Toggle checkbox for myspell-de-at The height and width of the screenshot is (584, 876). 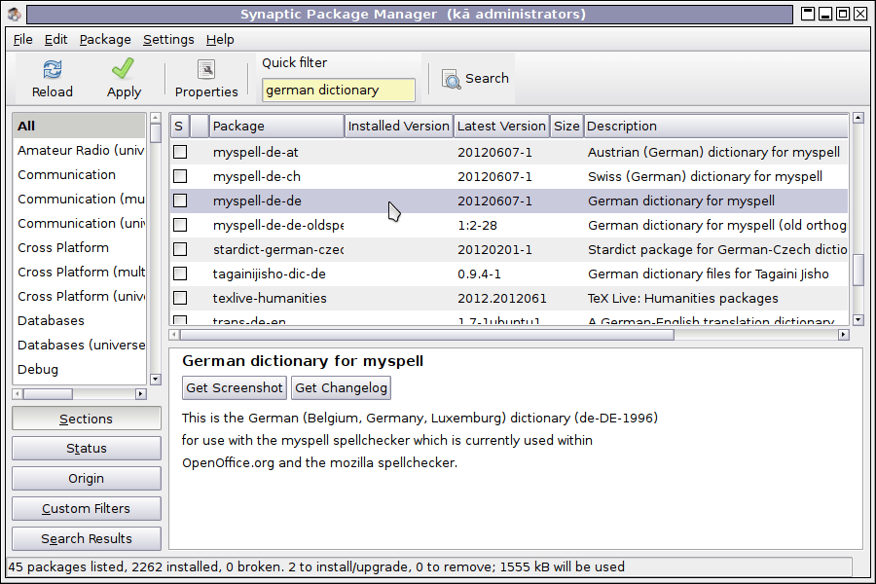180,152
